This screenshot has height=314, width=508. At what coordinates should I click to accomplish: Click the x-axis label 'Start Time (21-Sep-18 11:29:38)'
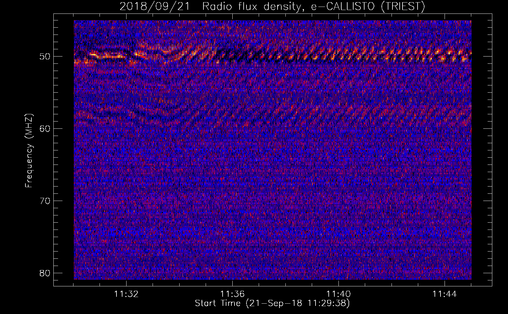(272, 303)
